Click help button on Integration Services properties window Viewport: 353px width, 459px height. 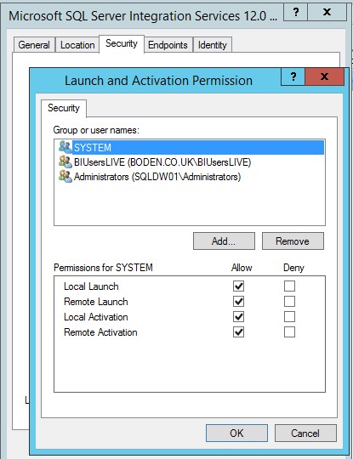[296, 12]
